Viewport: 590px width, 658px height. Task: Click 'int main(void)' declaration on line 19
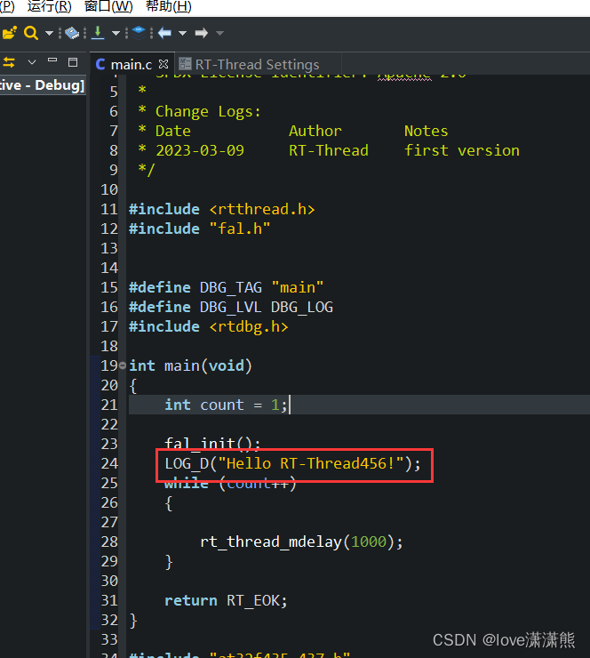[190, 365]
